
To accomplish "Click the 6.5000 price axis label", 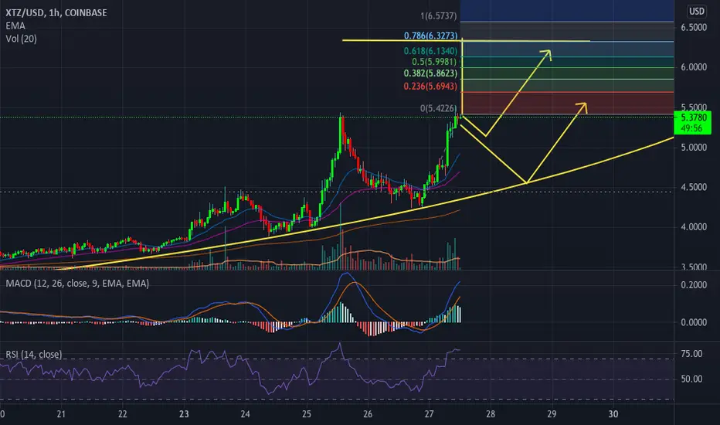I will pos(694,28).
